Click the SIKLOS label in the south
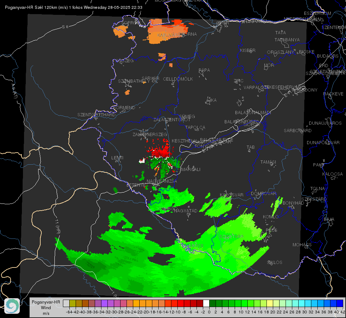 click(275, 262)
